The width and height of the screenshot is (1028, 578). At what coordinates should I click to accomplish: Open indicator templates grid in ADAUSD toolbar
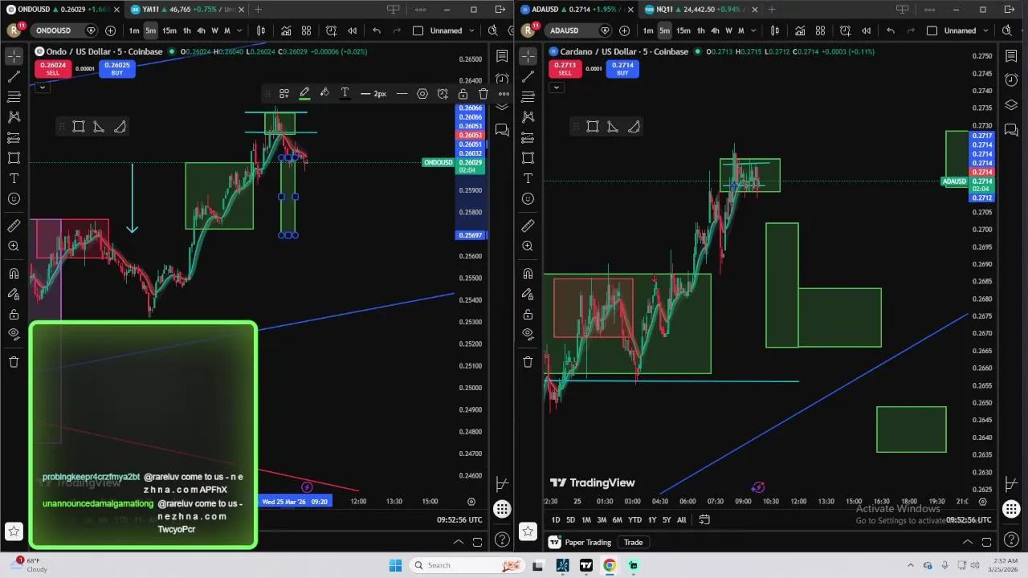pos(820,31)
